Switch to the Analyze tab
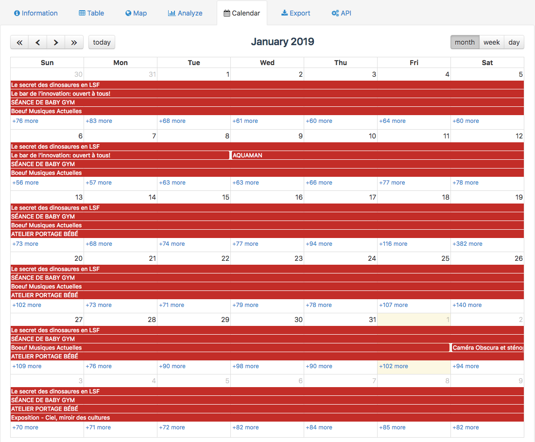 185,13
